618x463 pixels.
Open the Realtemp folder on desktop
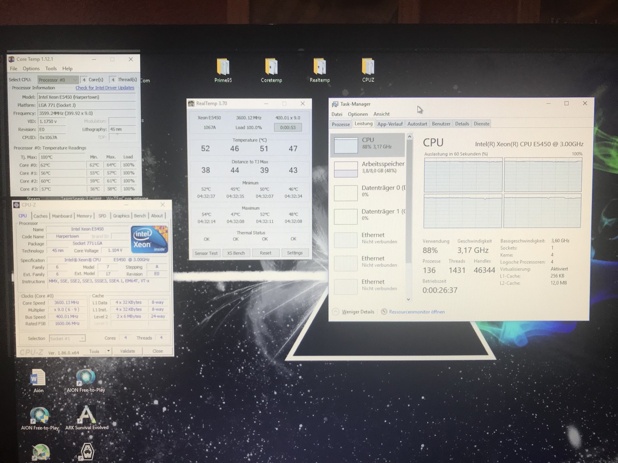pos(320,70)
